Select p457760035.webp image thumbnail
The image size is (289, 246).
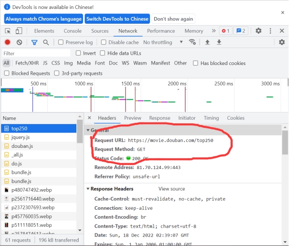(x=6, y=216)
